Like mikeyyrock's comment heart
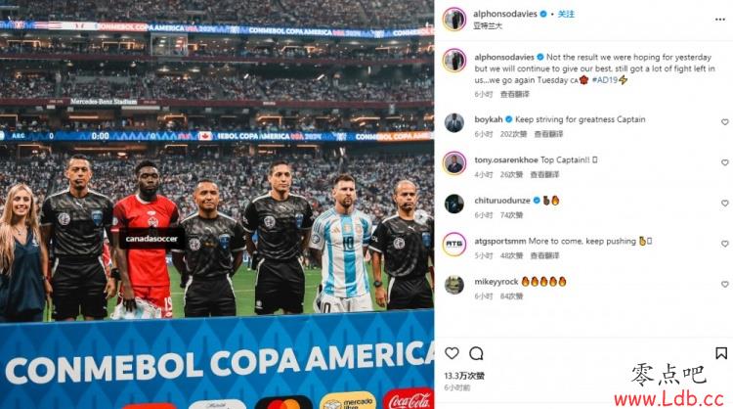 (x=724, y=284)
